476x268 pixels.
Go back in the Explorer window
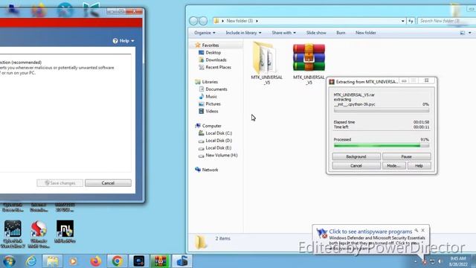pyautogui.click(x=193, y=21)
